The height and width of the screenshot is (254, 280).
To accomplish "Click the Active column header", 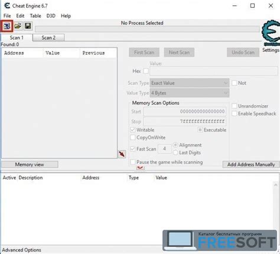I will pyautogui.click(x=9, y=178).
